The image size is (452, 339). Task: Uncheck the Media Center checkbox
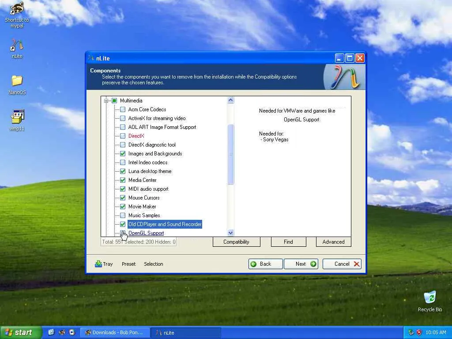pos(123,180)
